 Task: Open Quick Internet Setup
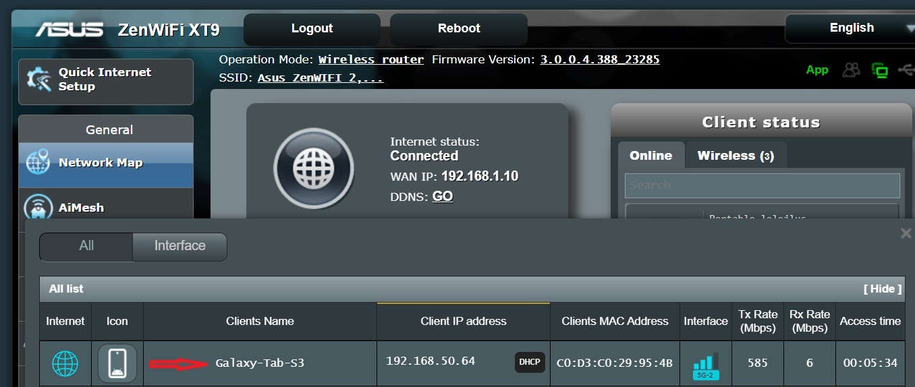click(x=106, y=82)
